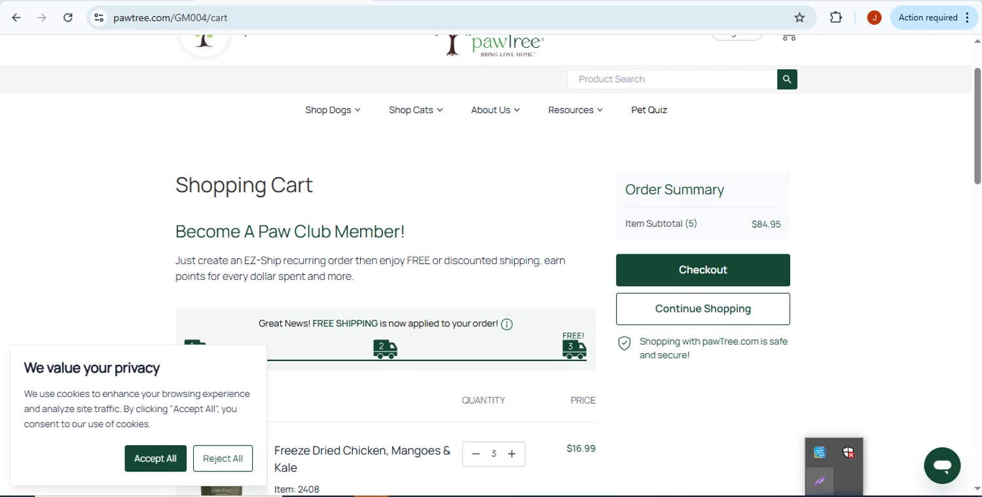Click the FREE SHIPPING text in banner

click(x=345, y=324)
